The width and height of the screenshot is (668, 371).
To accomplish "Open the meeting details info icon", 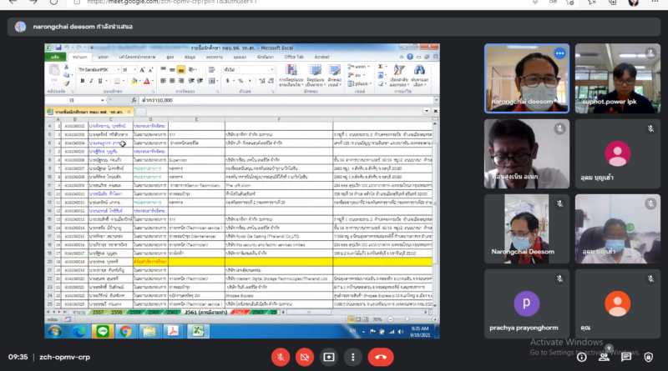I will coord(580,357).
